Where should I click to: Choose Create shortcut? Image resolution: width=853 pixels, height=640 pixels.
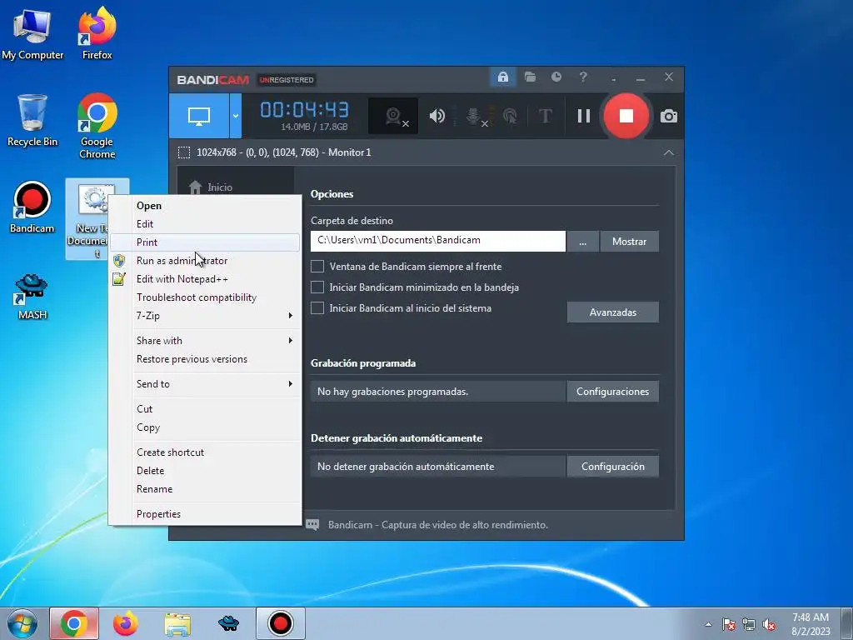(205, 452)
